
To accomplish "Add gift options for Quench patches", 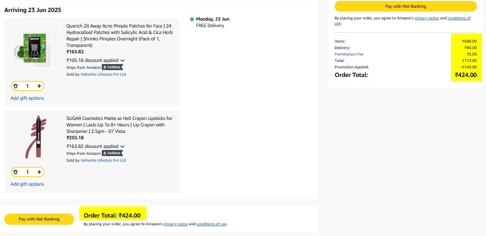I will click(x=27, y=98).
